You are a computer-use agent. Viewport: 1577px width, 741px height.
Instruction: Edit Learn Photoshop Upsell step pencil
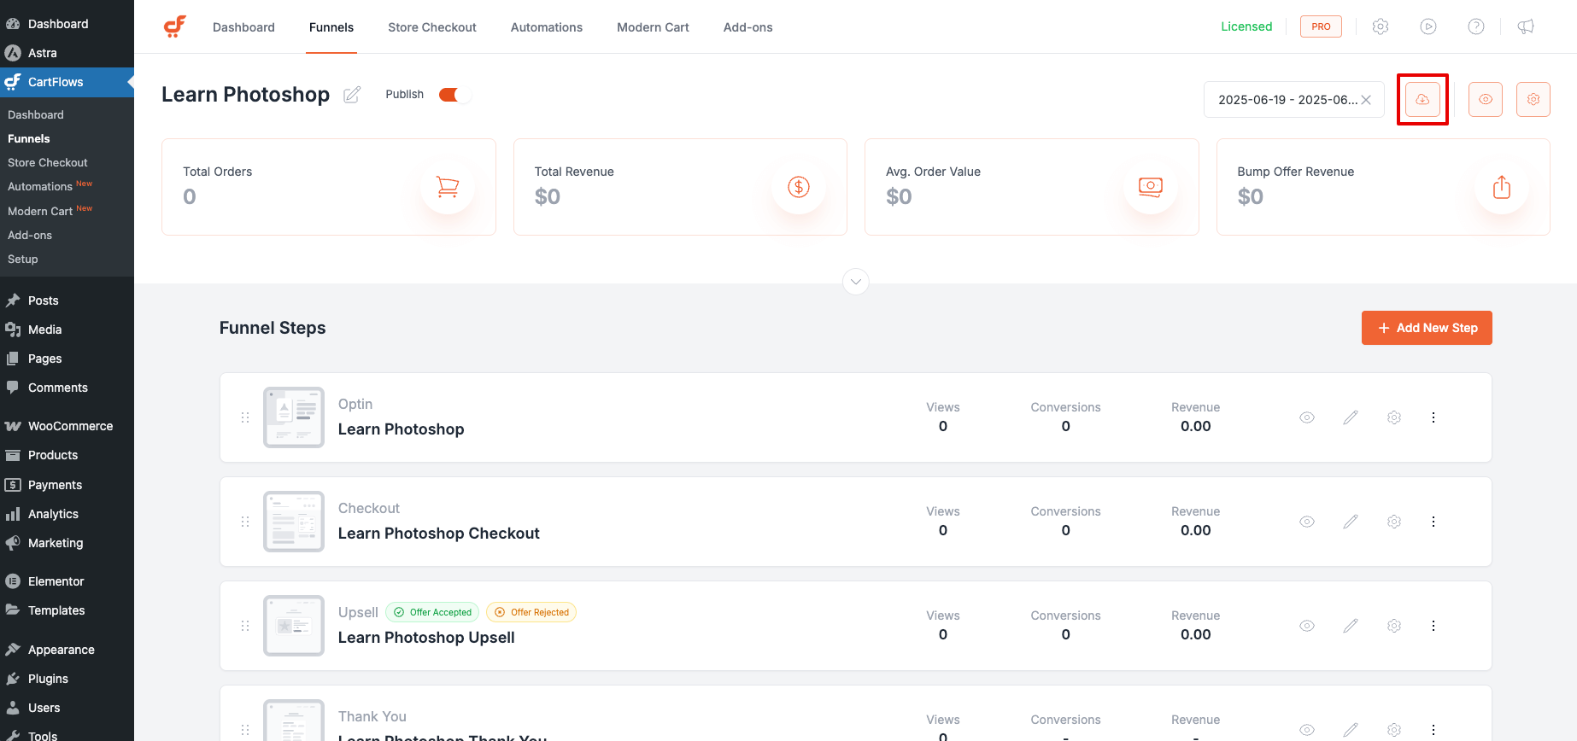[x=1351, y=626]
